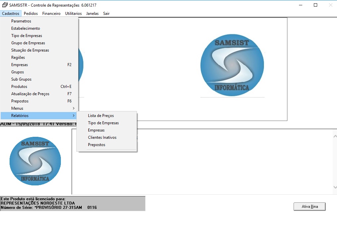The width and height of the screenshot is (337, 229).
Task: Open the Pedidos menu
Action: 31,14
